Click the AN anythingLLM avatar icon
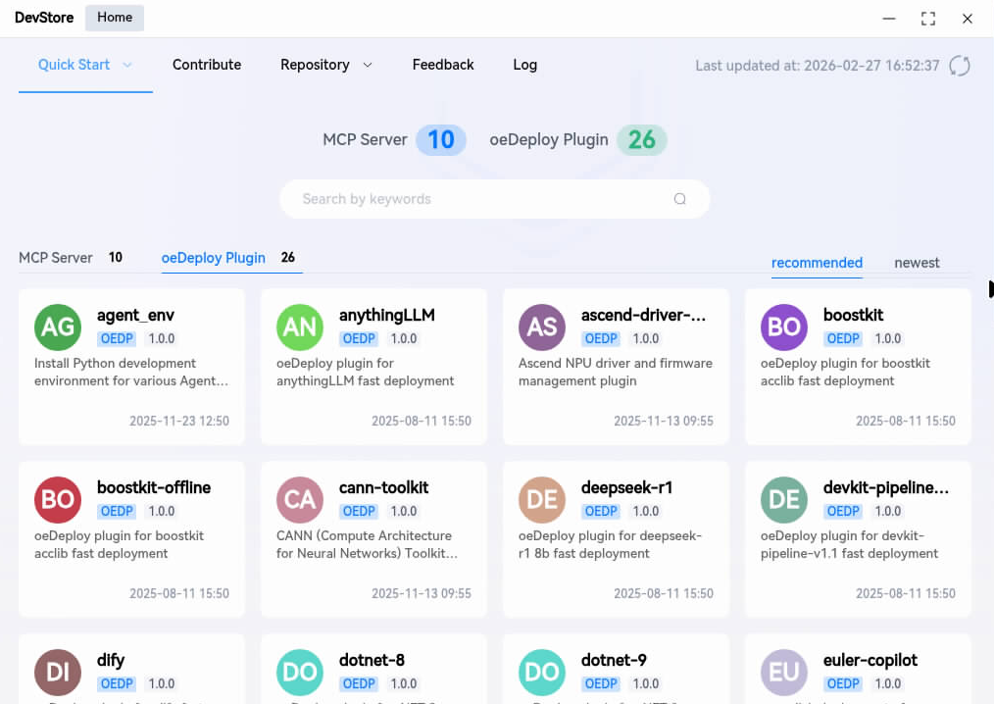 click(x=300, y=327)
